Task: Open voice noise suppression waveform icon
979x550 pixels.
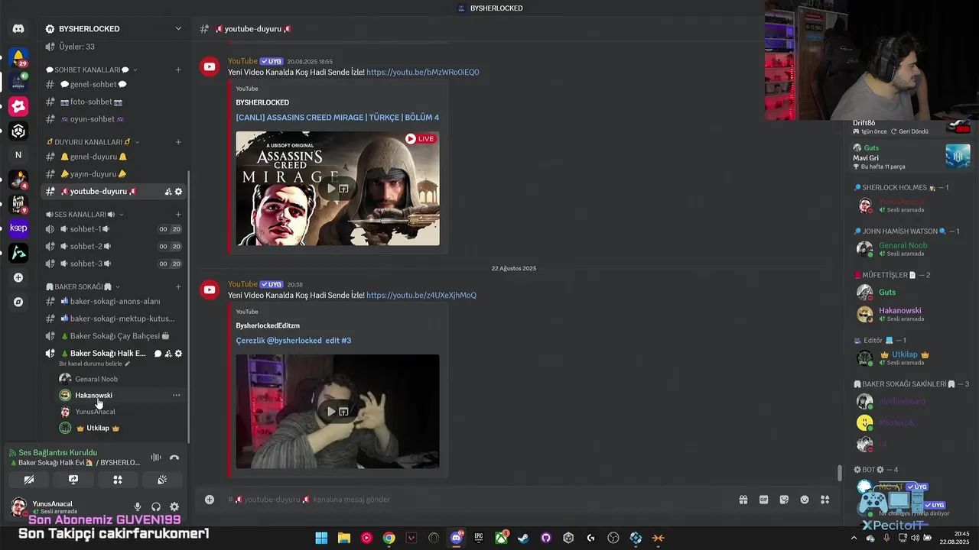Action: [156, 458]
